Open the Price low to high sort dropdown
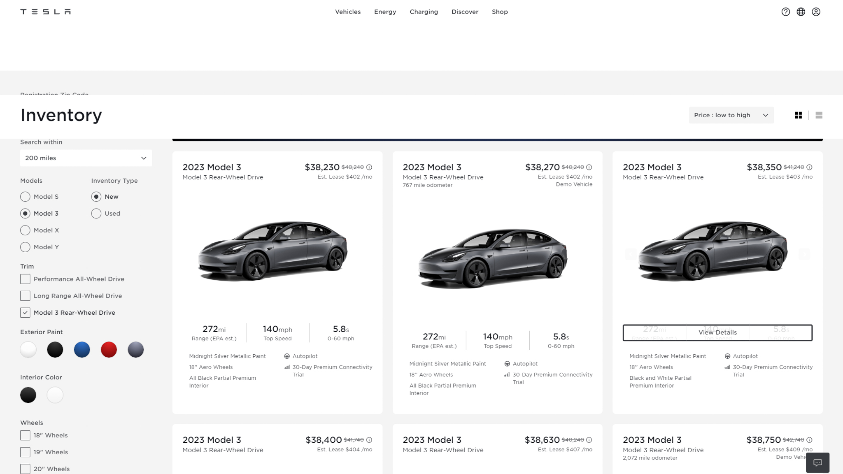The image size is (843, 474). click(731, 115)
